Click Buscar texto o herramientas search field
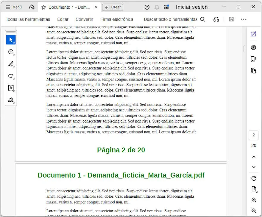The image size is (262, 217). tap(171, 19)
